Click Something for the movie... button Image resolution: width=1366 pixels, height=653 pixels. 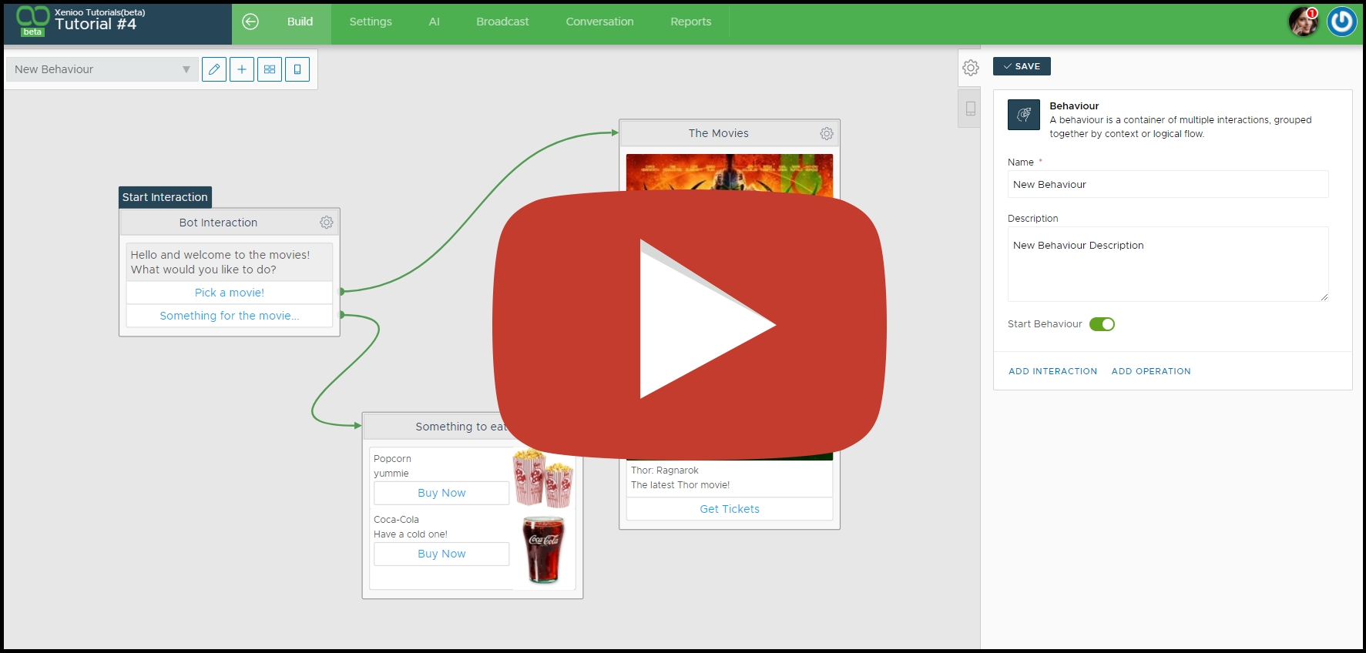pos(230,316)
